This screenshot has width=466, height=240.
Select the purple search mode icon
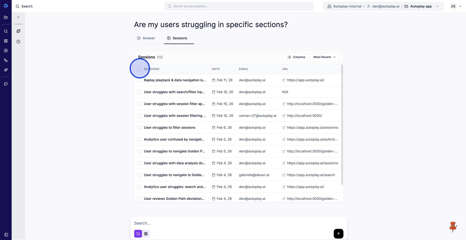click(x=138, y=234)
